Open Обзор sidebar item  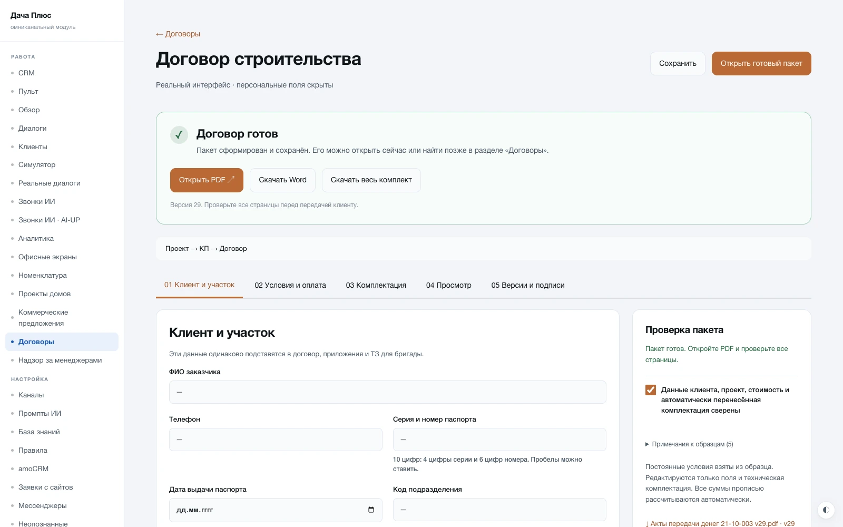point(62,110)
